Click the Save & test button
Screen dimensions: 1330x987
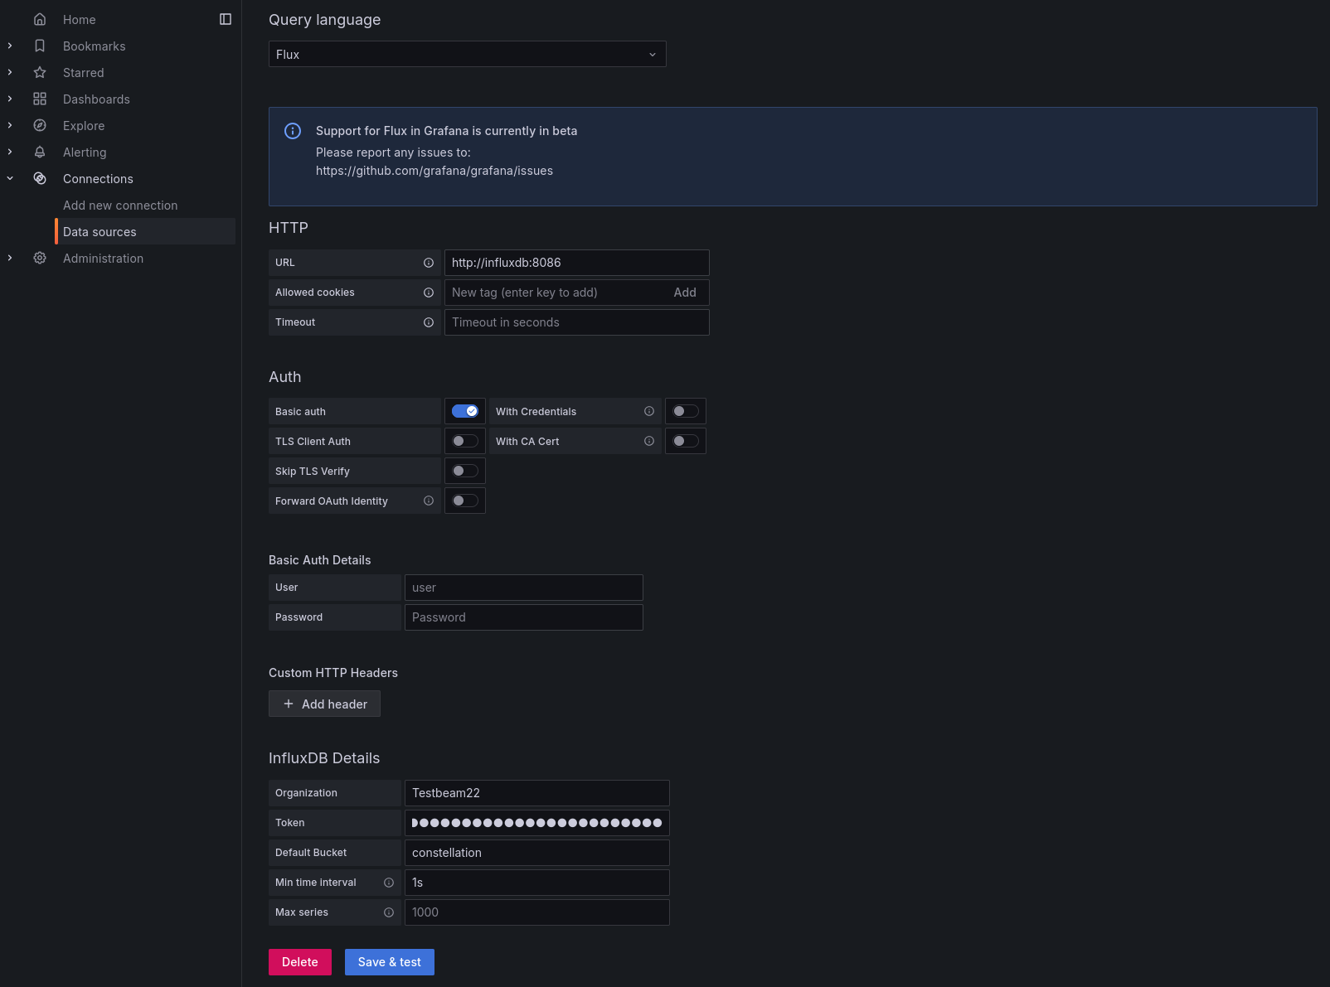pos(390,962)
